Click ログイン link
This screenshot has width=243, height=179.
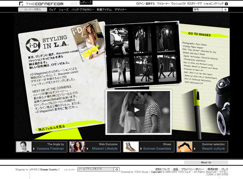(x=140, y=4)
